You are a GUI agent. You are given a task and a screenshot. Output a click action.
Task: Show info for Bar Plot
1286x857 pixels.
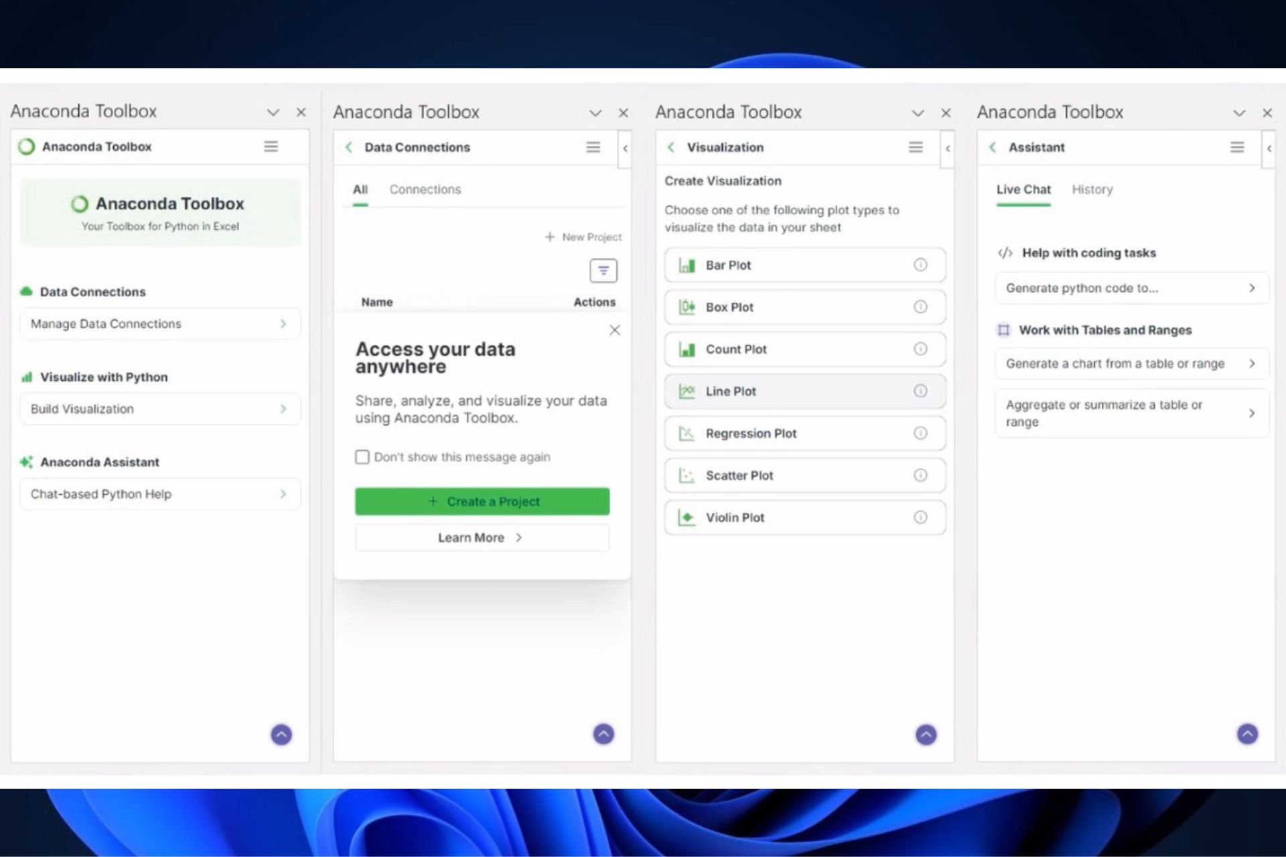(921, 264)
